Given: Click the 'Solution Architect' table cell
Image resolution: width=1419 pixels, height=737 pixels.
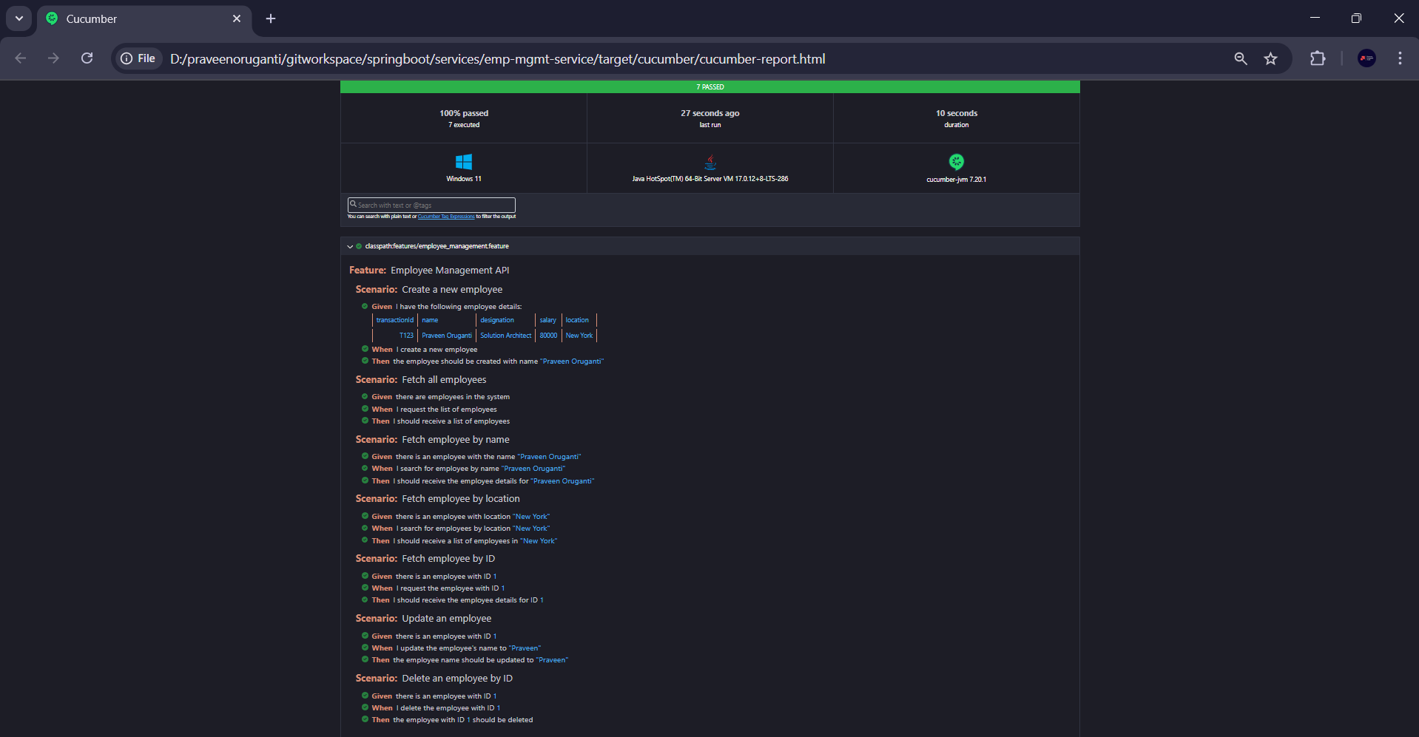Looking at the screenshot, I should 506,336.
